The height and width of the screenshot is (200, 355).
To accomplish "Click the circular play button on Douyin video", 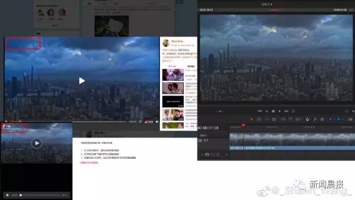I will pos(36,143).
